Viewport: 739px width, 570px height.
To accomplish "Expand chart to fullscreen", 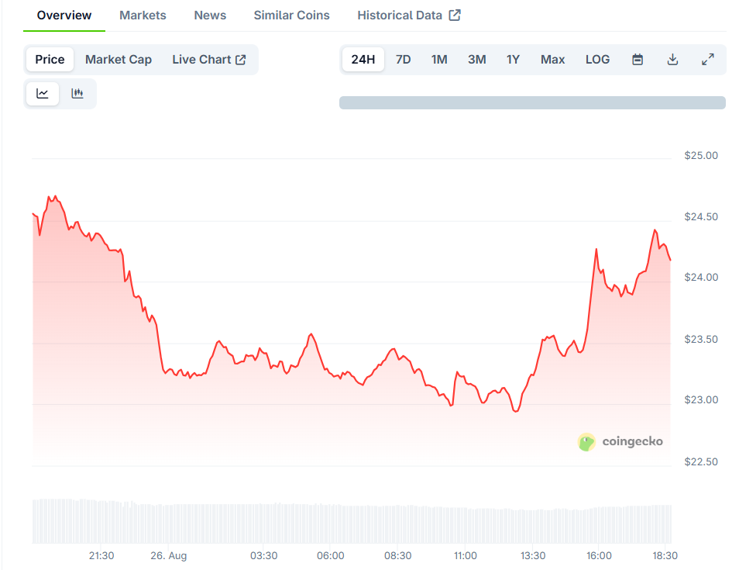I will tap(707, 60).
